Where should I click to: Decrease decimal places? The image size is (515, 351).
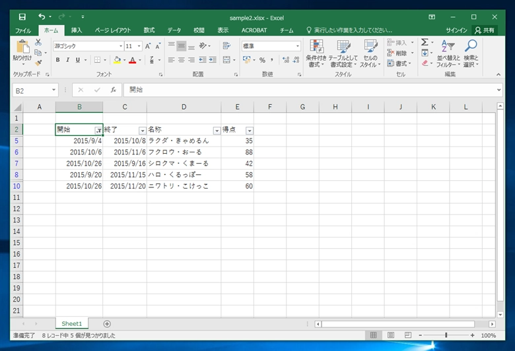click(x=296, y=60)
